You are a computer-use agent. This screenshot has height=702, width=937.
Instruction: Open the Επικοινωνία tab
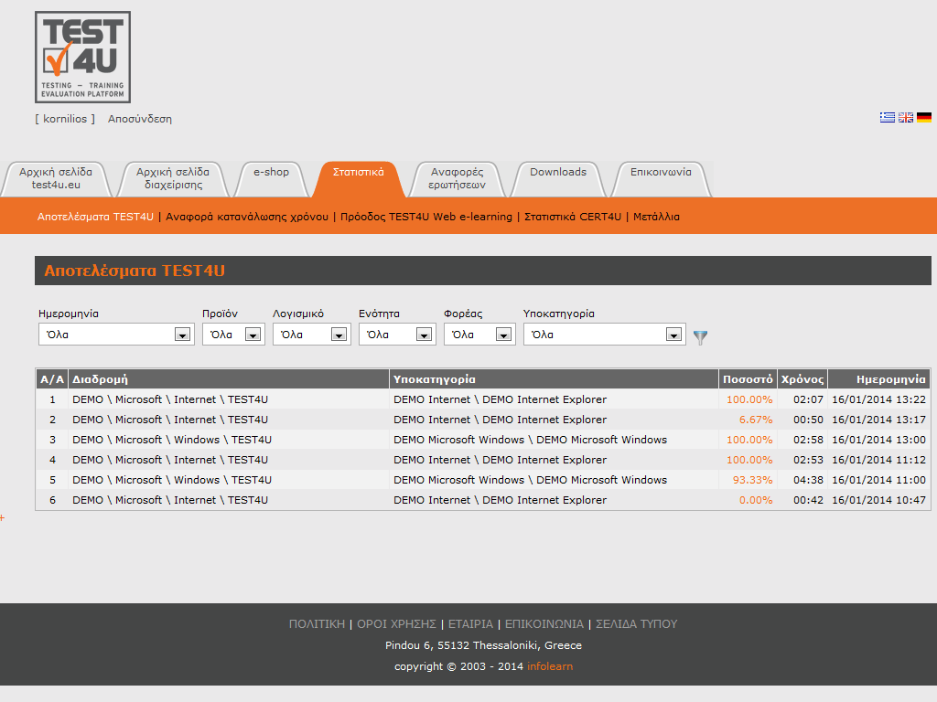(x=661, y=178)
